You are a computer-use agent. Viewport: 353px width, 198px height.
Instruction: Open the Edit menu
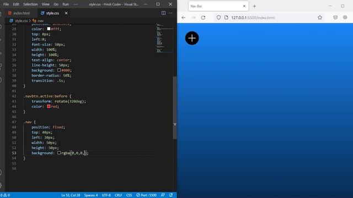coord(16,4)
